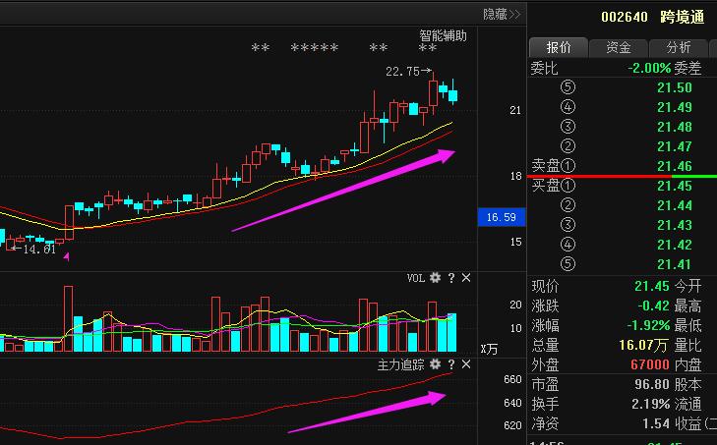Select sell level 4 price 21.49
This screenshot has width=717, height=445.
click(x=675, y=107)
